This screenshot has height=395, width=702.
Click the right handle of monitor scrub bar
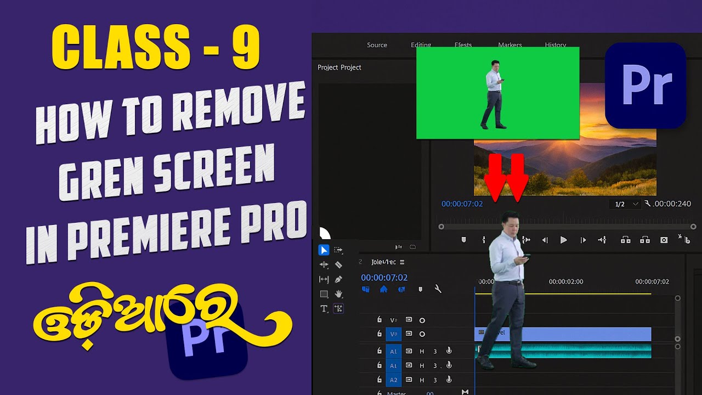click(693, 227)
